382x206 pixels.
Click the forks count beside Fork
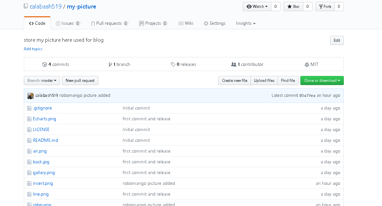(339, 7)
